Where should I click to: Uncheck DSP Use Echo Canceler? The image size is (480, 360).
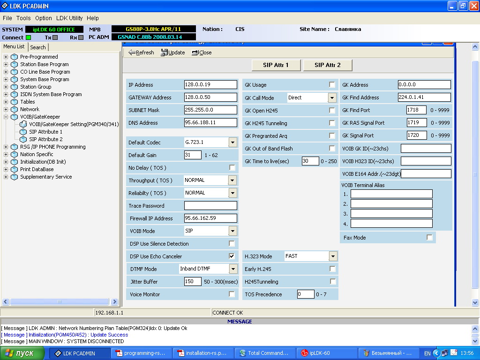[x=232, y=256]
